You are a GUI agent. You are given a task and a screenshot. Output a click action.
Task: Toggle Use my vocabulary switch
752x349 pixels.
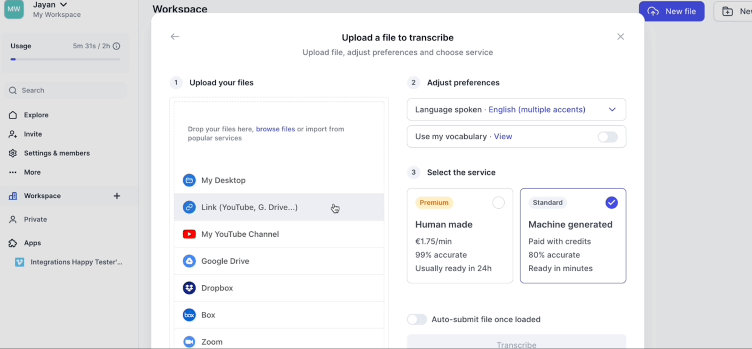pos(608,137)
